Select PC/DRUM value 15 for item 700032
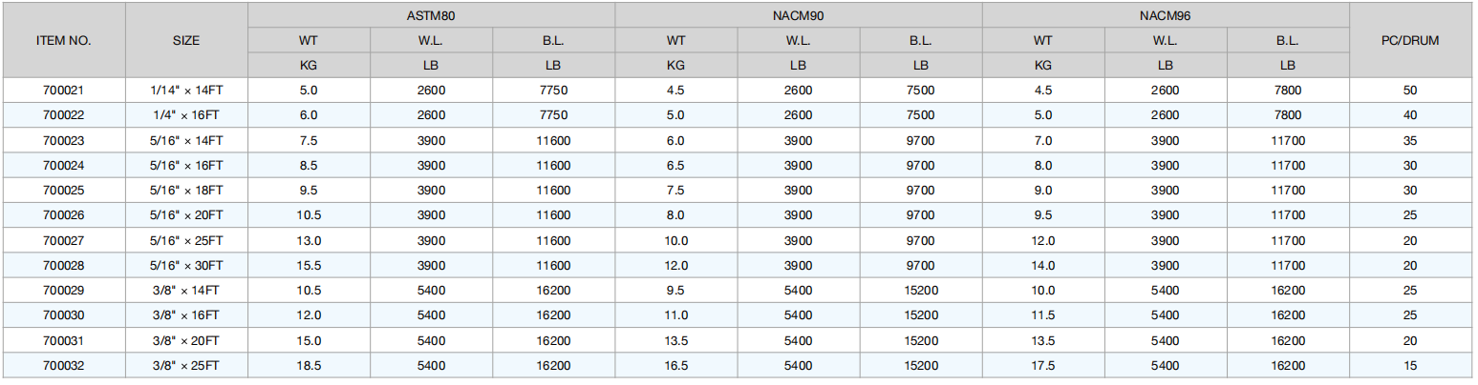Image resolution: width=1478 pixels, height=385 pixels. (1410, 365)
